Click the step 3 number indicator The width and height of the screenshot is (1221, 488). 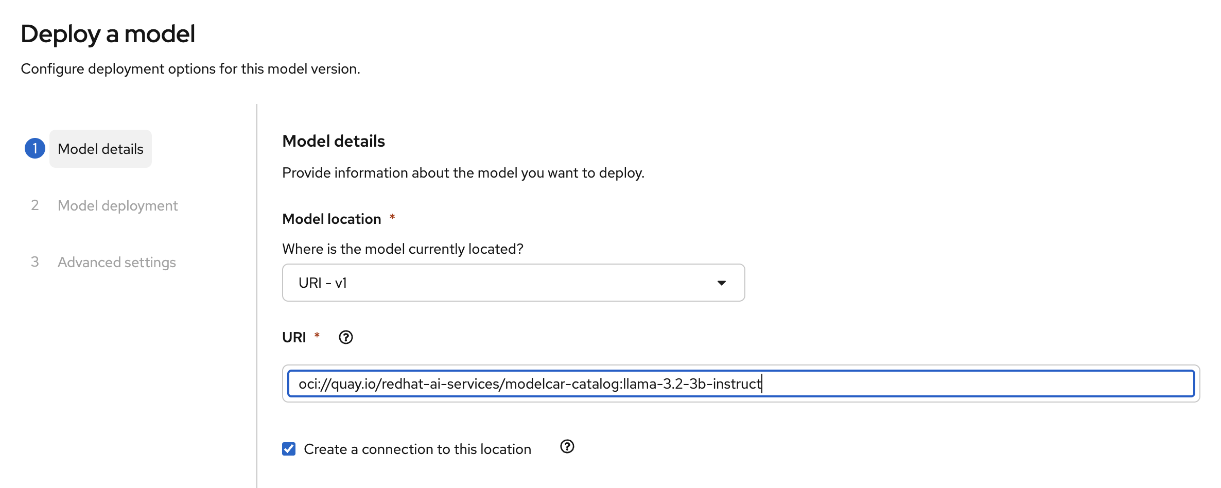(x=35, y=262)
